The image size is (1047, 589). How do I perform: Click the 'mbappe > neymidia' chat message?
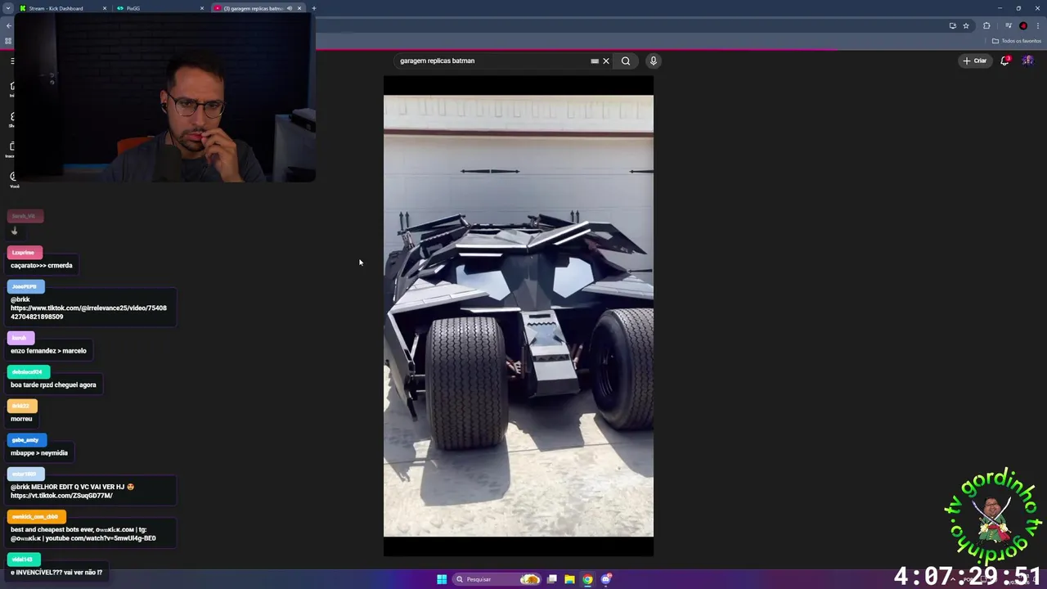pyautogui.click(x=39, y=453)
